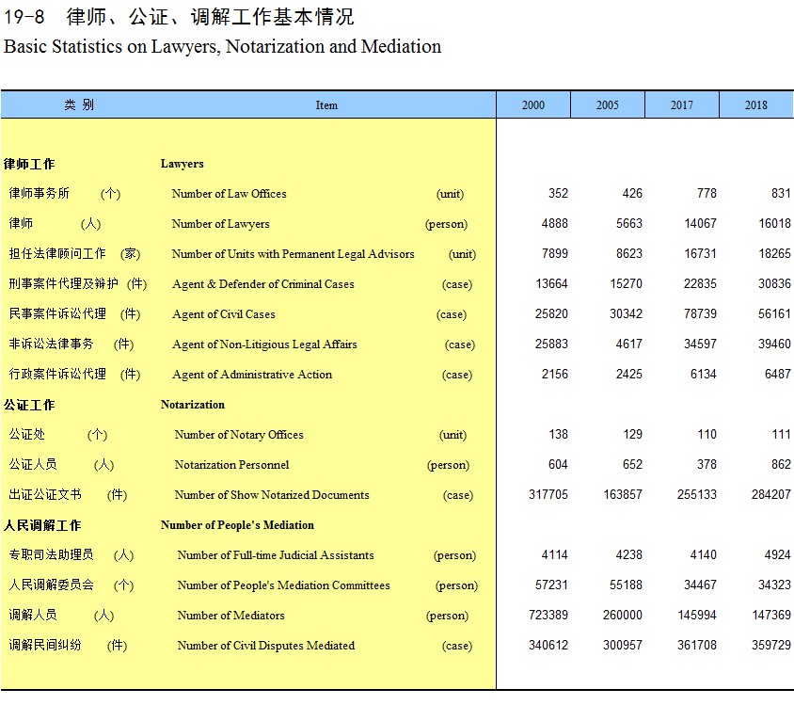Click the Chinese label 人民调解委员会
Image resolution: width=794 pixels, height=721 pixels.
[51, 585]
